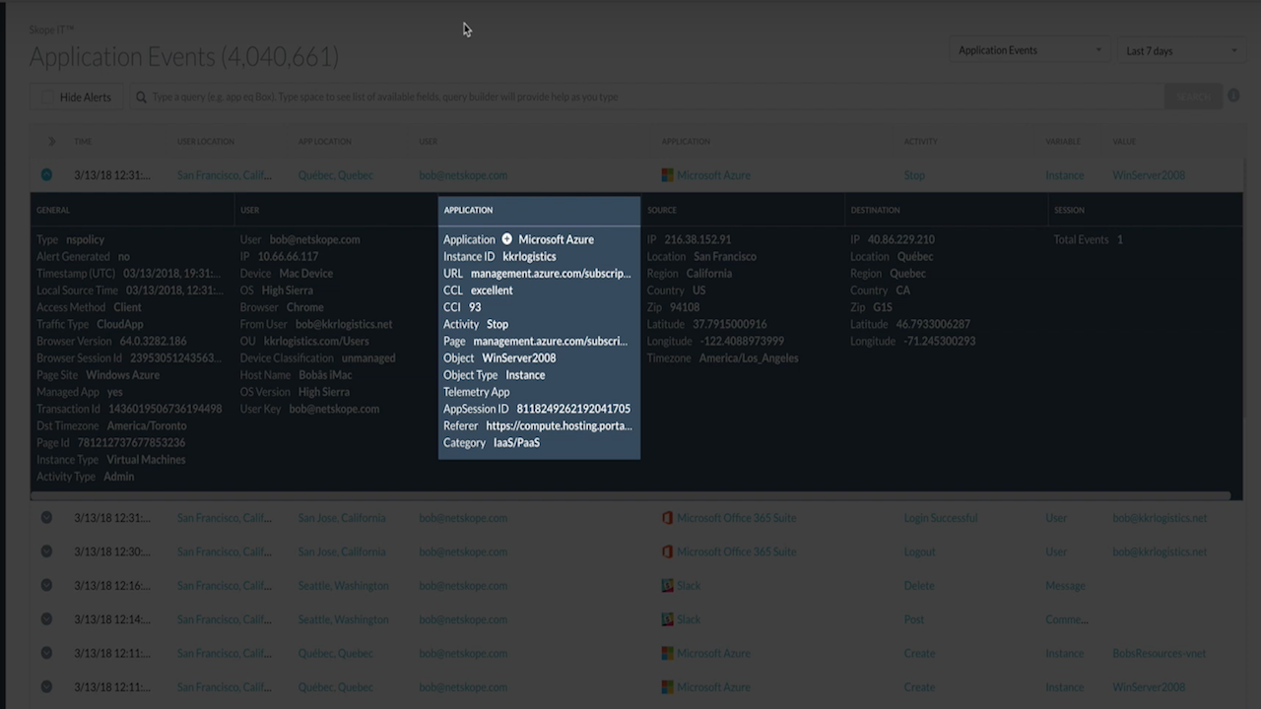
Task: Open the info icon beside Search
Action: 1233,97
